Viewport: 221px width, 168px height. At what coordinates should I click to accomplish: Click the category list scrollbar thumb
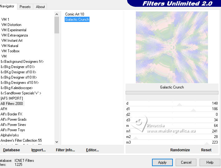point(57,25)
